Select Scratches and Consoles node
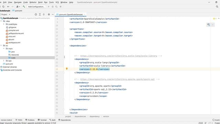This screenshot has height=124, width=220. [12, 70]
